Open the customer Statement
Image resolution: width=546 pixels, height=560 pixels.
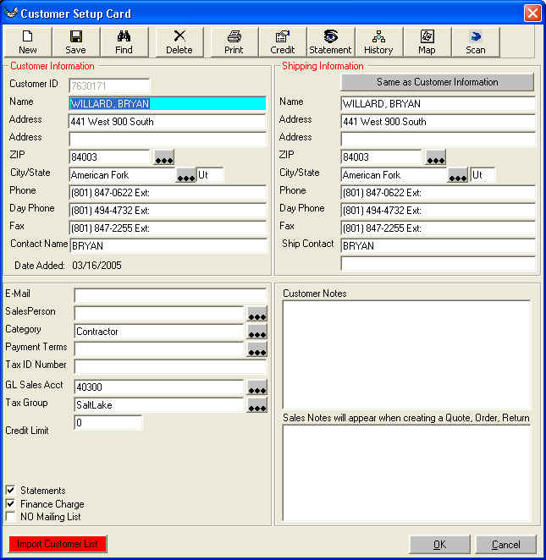click(x=330, y=42)
